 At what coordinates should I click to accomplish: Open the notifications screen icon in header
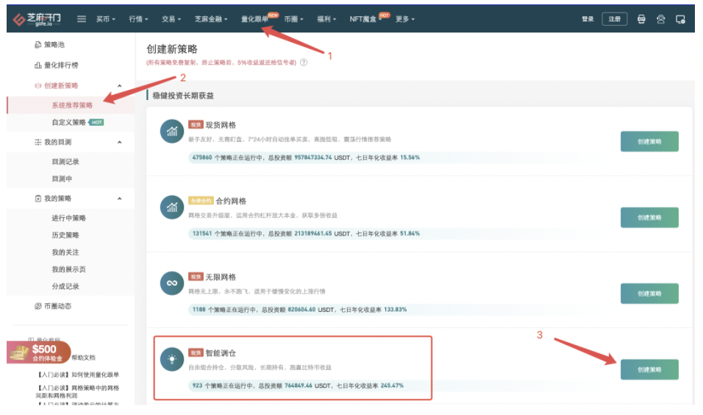(680, 19)
